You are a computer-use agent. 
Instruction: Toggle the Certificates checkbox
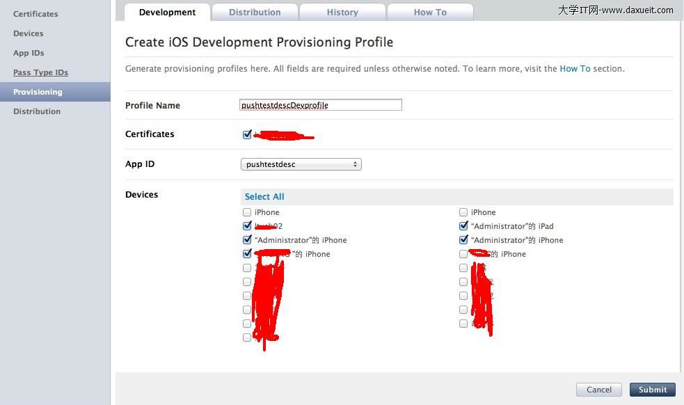247,134
